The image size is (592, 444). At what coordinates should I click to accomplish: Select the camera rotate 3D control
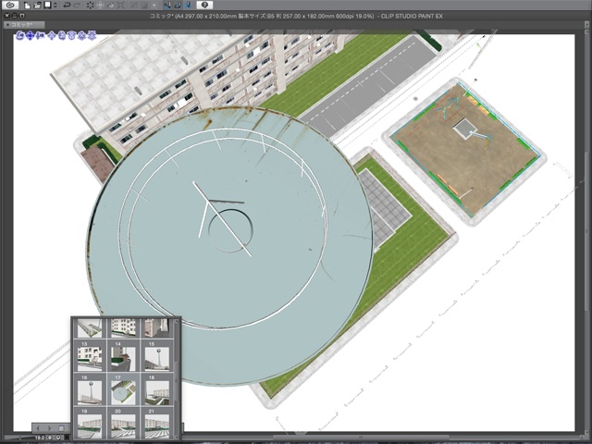pyautogui.click(x=20, y=36)
